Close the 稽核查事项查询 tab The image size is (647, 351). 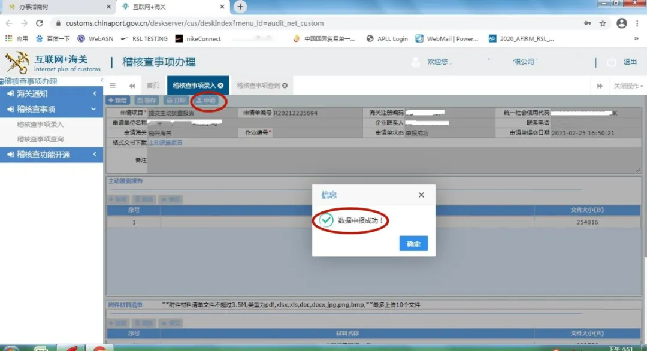285,86
